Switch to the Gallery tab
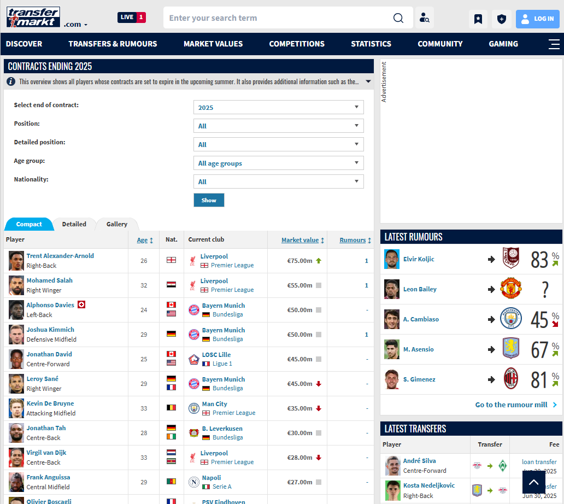564x504 pixels. tap(117, 224)
